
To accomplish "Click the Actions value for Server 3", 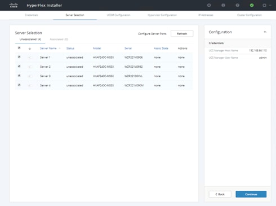I will (181, 76).
